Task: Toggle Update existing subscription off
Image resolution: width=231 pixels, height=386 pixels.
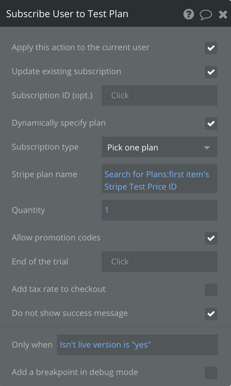Action: point(211,72)
